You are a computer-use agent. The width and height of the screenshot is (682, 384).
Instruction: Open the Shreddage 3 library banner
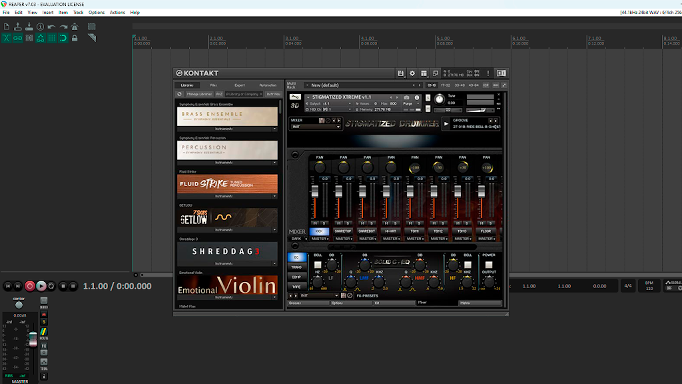(227, 251)
